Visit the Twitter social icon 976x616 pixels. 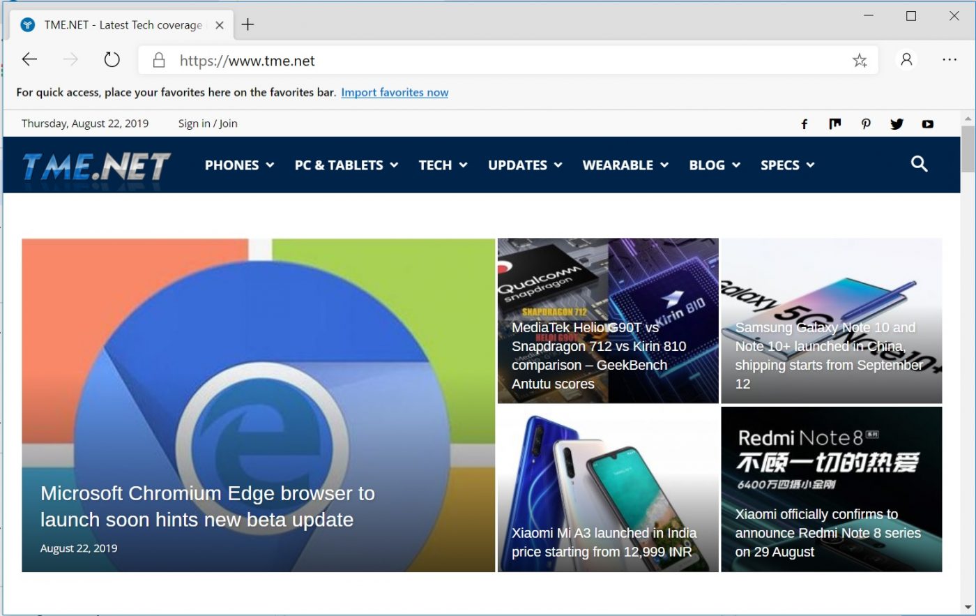tap(897, 124)
